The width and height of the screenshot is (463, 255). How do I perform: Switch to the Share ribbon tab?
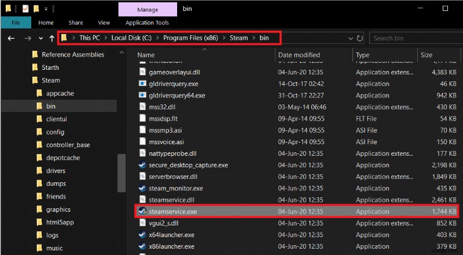click(76, 22)
